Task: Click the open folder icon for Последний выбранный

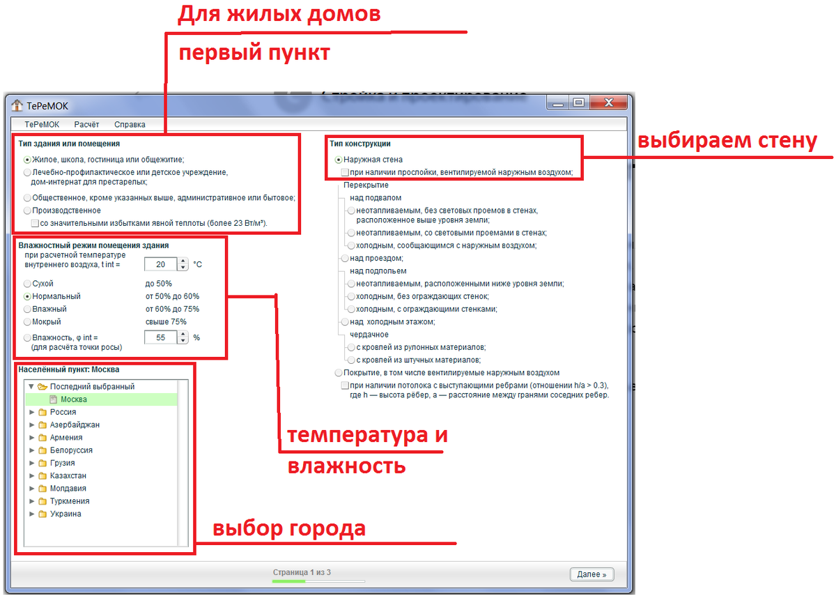Action: 42,386
